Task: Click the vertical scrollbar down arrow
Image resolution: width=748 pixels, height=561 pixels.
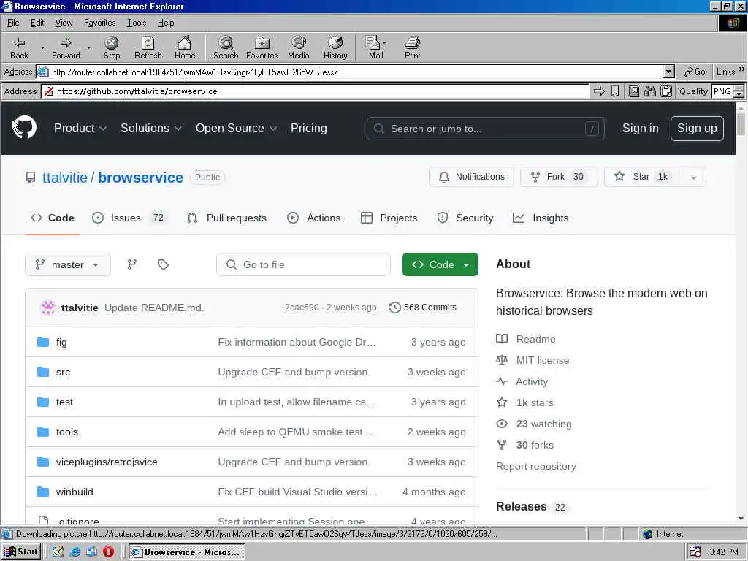Action: (x=741, y=519)
